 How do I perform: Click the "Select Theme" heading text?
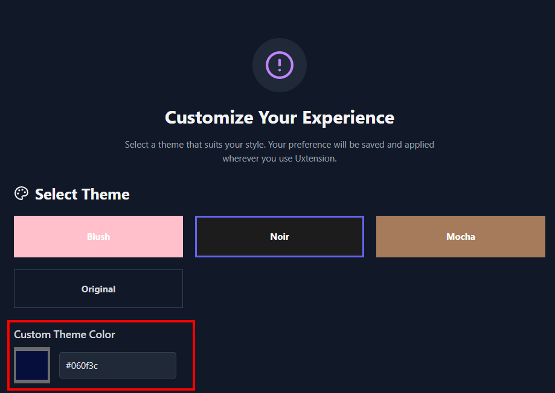click(82, 194)
